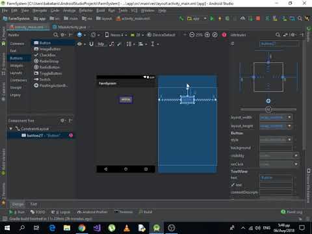Click the text attribute input field

[276, 177]
